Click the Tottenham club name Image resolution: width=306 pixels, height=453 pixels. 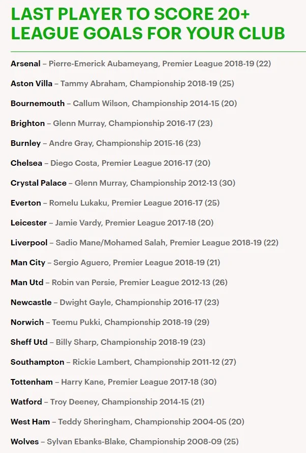(x=32, y=382)
